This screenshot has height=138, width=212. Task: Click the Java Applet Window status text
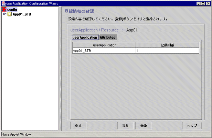[17, 134]
